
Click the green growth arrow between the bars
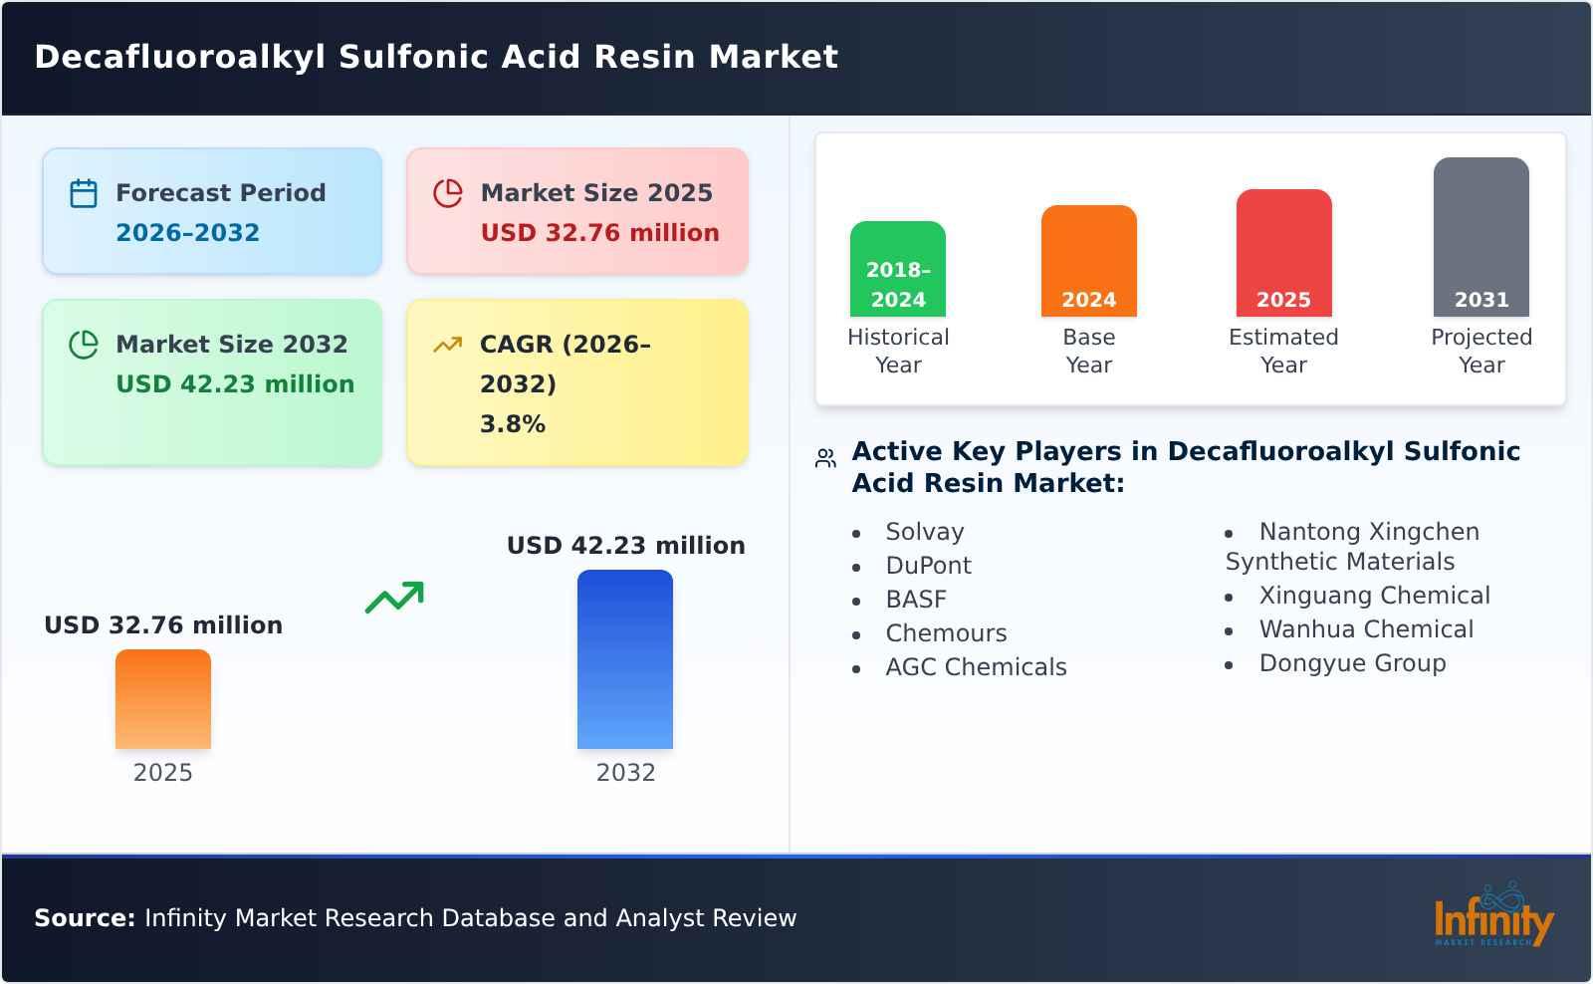(x=396, y=599)
